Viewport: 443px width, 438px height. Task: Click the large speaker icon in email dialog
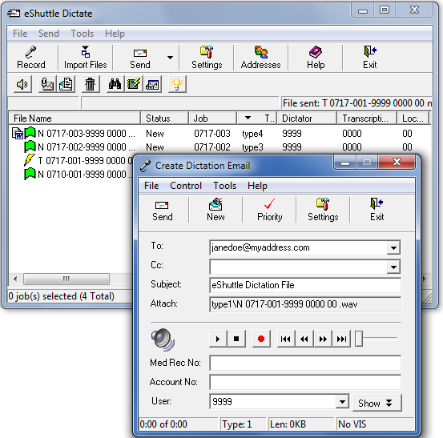(x=163, y=340)
